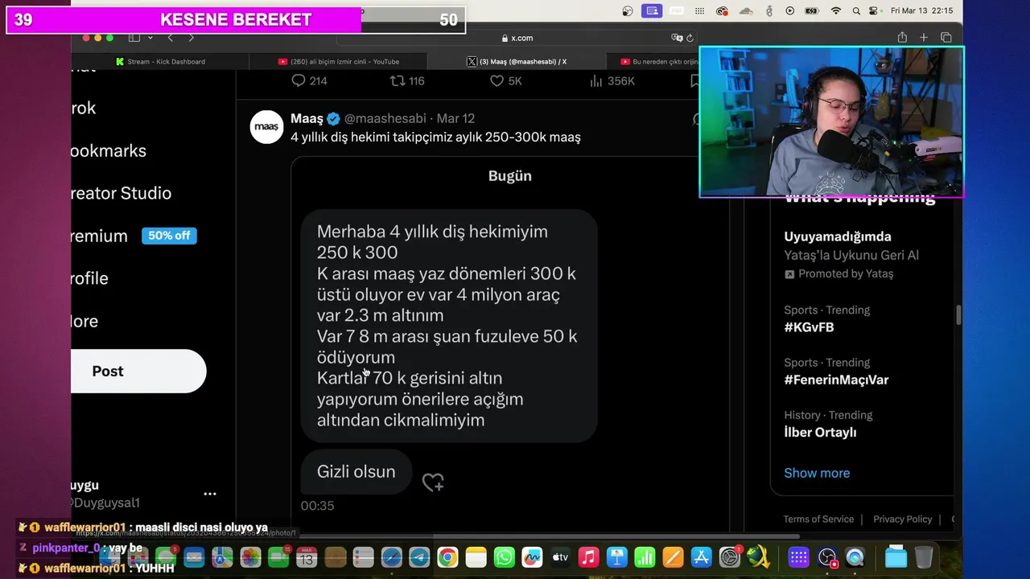
Task: Open Control Center in the menu bar
Action: (875, 11)
